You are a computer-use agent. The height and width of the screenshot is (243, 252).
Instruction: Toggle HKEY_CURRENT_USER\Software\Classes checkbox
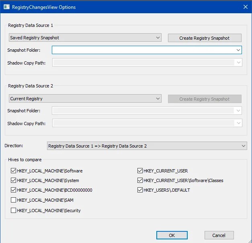pos(140,180)
